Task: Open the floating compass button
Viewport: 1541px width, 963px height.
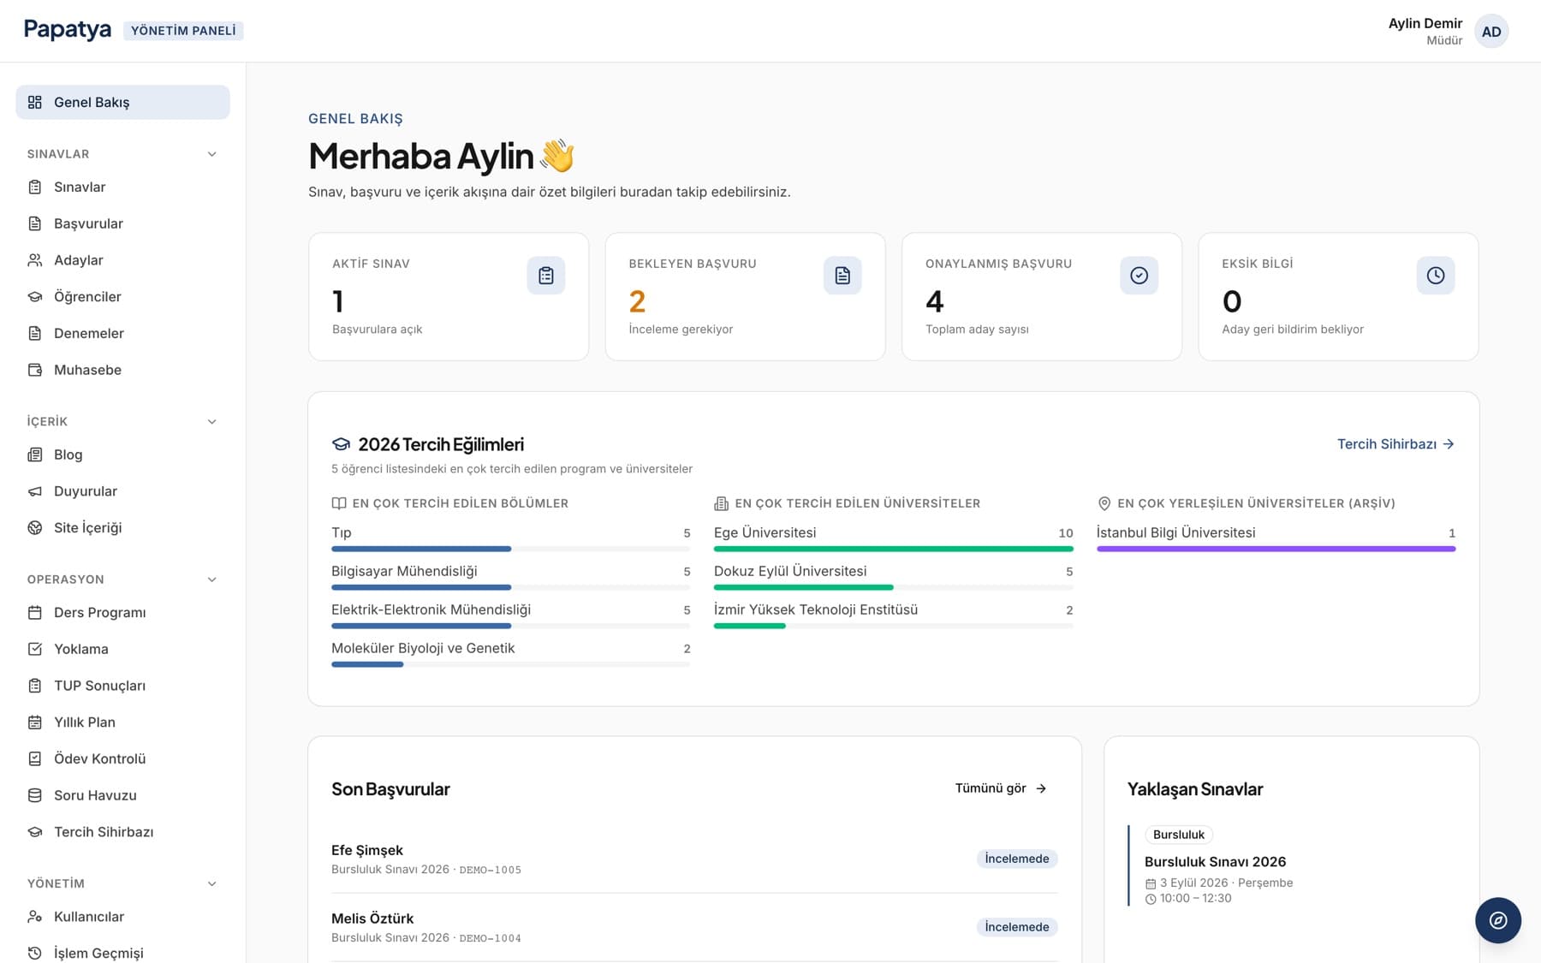Action: pos(1498,920)
